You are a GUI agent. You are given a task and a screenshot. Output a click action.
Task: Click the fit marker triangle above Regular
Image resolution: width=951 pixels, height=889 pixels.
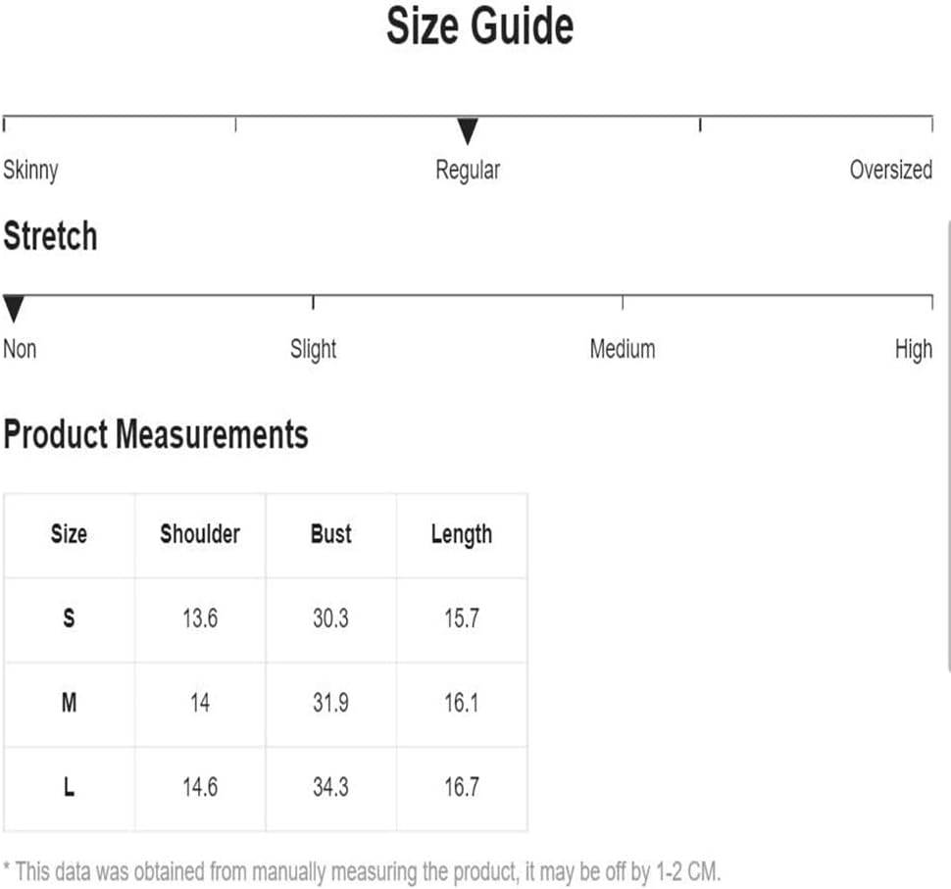pyautogui.click(x=467, y=131)
